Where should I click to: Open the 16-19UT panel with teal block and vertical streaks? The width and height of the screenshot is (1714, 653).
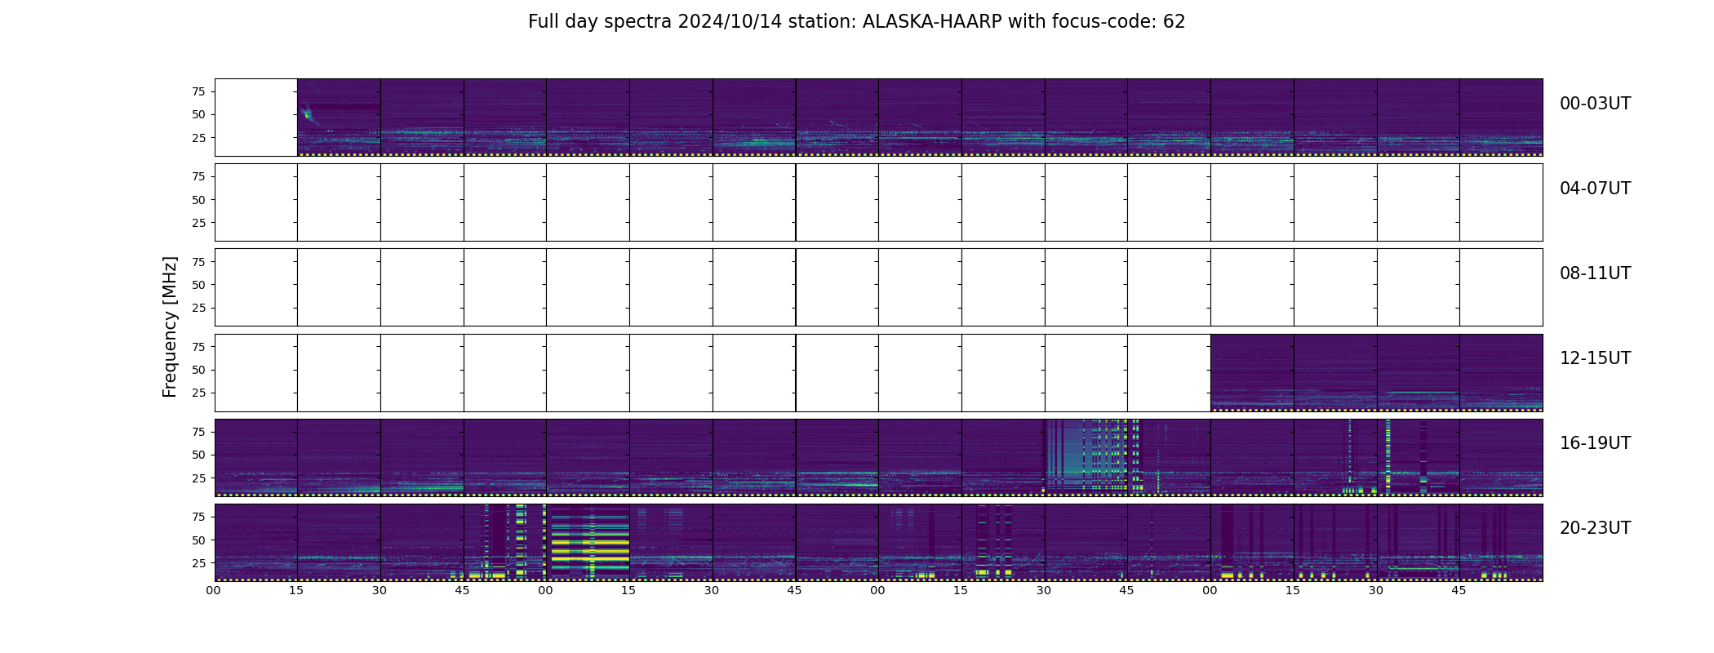coord(1086,457)
